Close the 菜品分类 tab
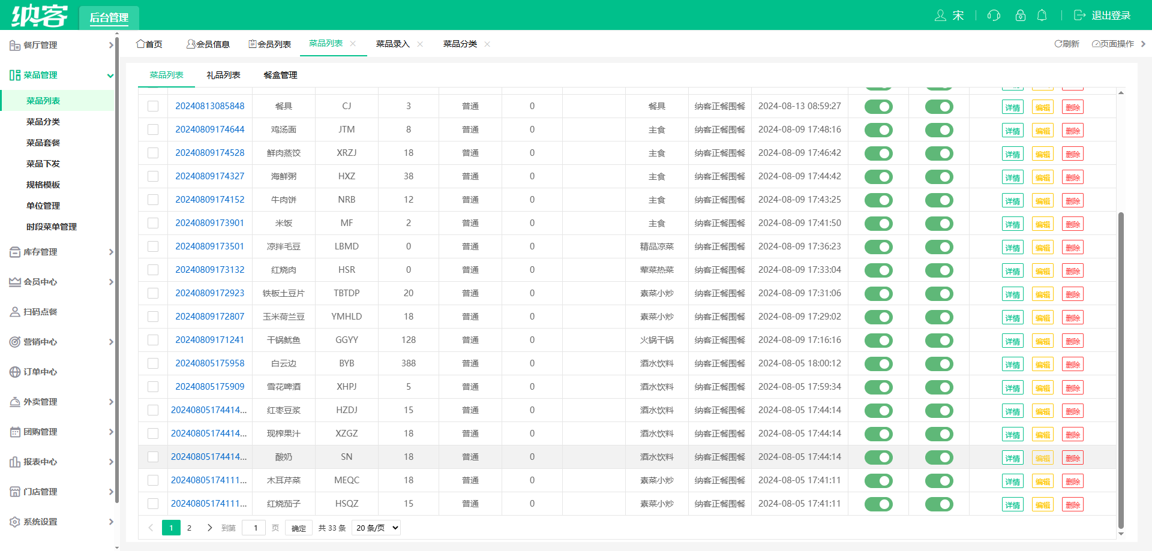Image resolution: width=1152 pixels, height=551 pixels. [x=487, y=44]
